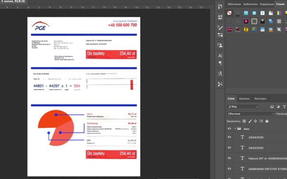Screen dimensions: 287x179
Task: Hide the 24/04/2020 text layer
Action: [229, 137]
